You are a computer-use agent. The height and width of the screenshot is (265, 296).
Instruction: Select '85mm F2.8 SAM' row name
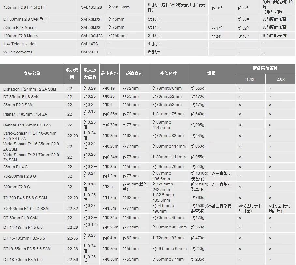coord(18,105)
